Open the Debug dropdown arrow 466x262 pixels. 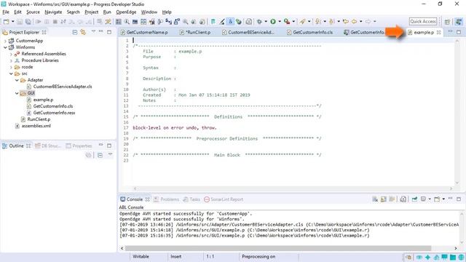click(x=266, y=21)
